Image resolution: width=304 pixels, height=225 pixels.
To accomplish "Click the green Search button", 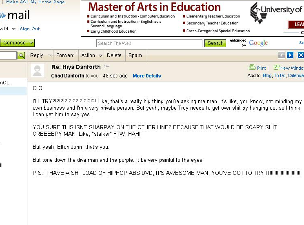I will (x=215, y=43).
